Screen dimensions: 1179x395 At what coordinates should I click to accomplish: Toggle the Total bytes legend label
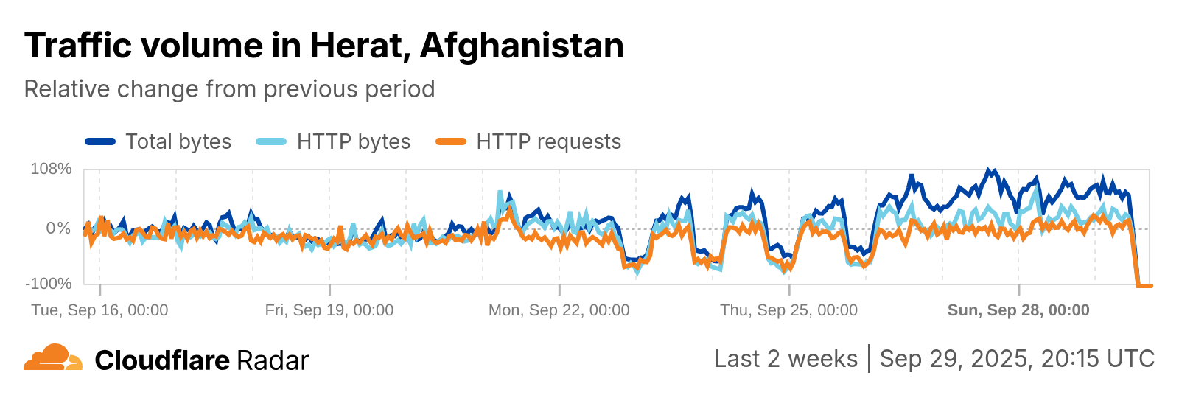pos(178,141)
